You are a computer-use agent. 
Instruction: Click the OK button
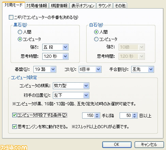117,145
